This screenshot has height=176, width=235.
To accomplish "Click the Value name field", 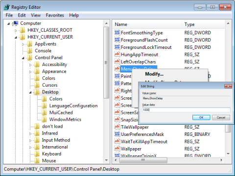I will [x=186, y=98].
